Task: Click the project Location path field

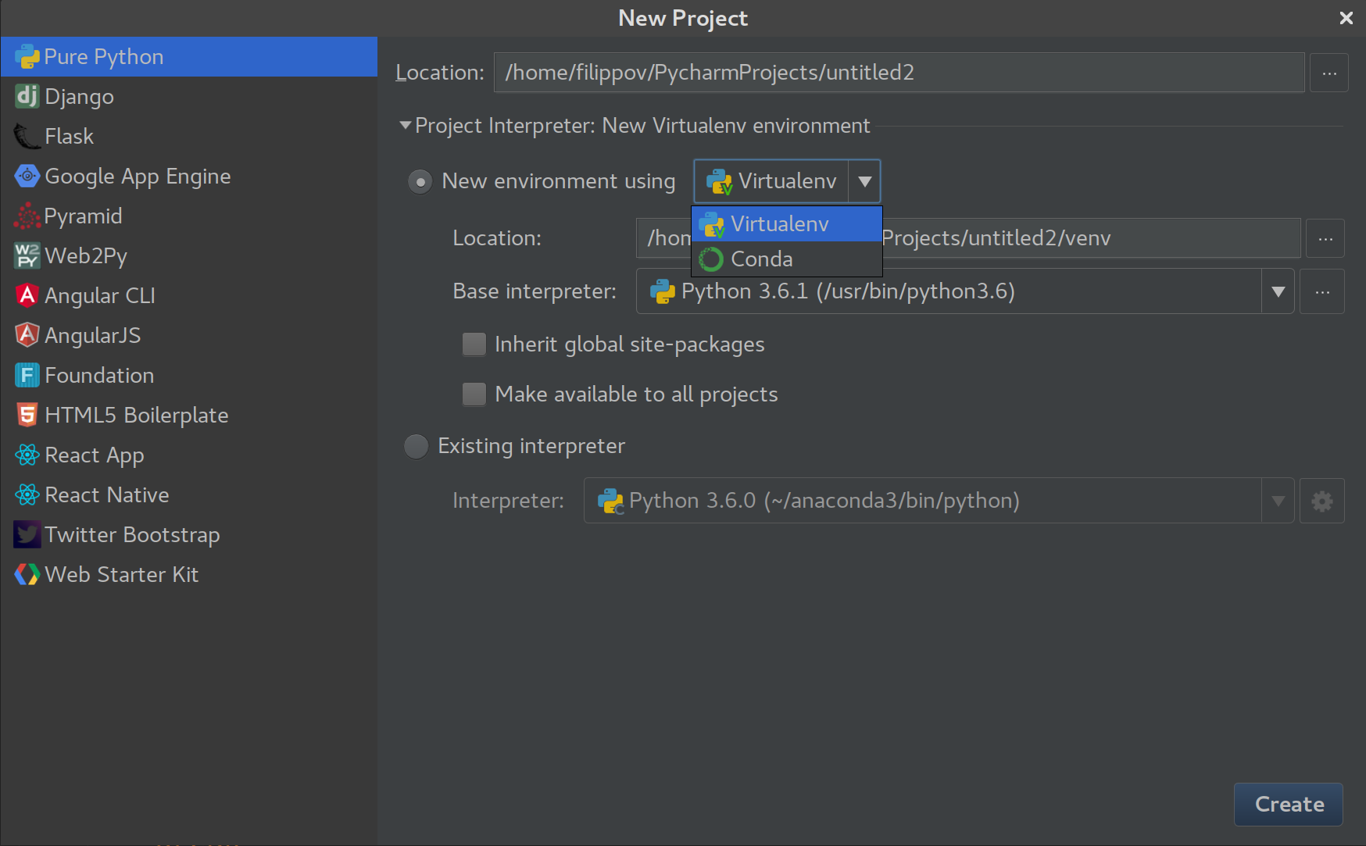Action: click(x=899, y=73)
